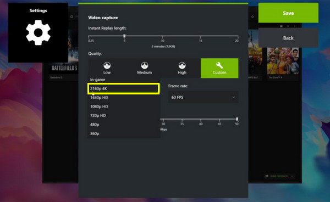Click the Send Feedback link in background window
Screen dimensions: 330x202
pos(279,176)
